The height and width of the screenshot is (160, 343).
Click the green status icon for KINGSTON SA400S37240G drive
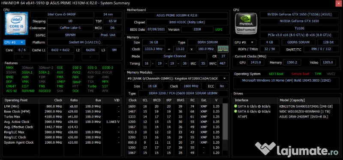[235, 106]
